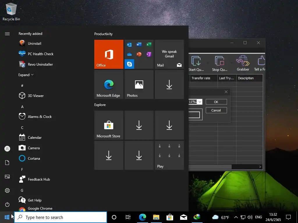Image resolution: width=298 pixels, height=223 pixels.
Task: Open Feedback Hub app
Action: coord(34,179)
